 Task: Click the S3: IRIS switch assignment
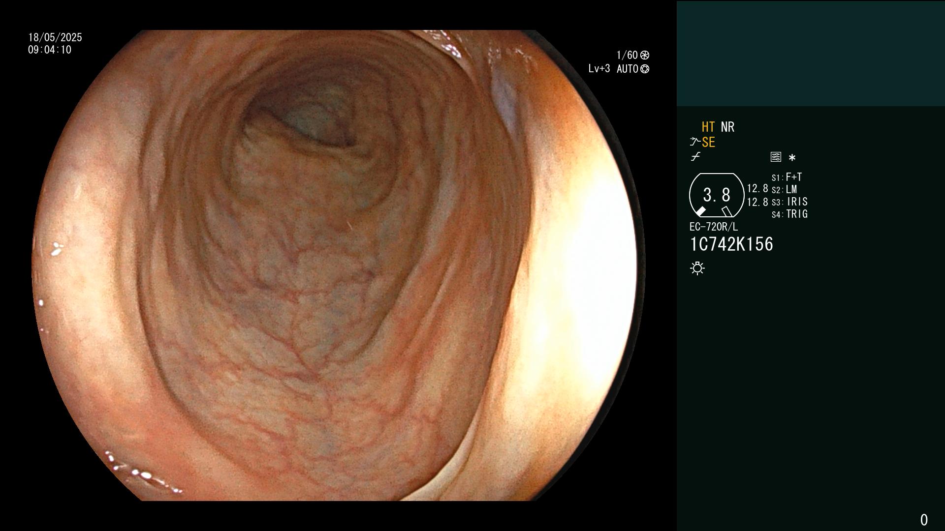[x=789, y=202]
